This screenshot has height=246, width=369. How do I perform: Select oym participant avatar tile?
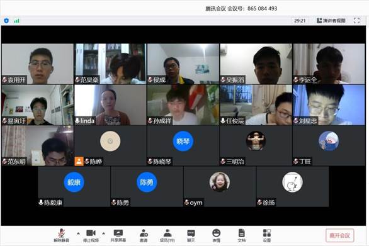[220, 187]
